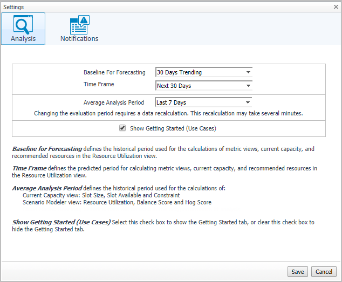The height and width of the screenshot is (282, 342).
Task: Toggle Show Getting Started checkbox
Action: pos(122,128)
